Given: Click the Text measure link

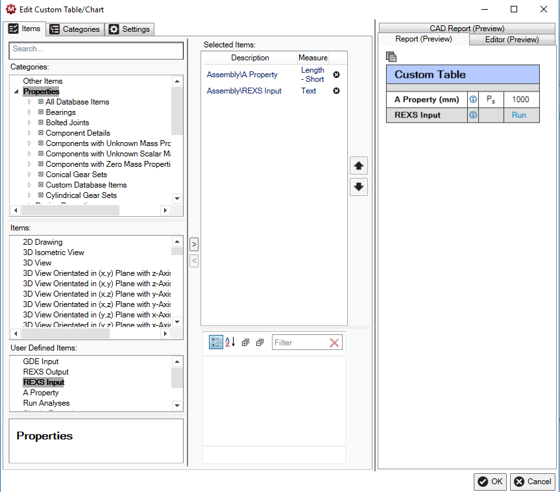Looking at the screenshot, I should [308, 91].
